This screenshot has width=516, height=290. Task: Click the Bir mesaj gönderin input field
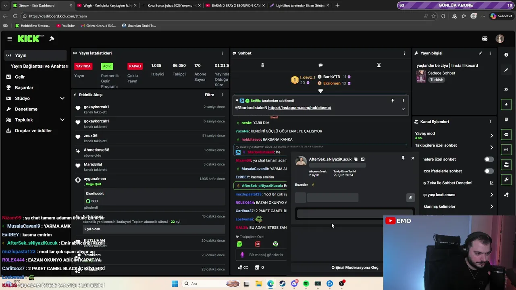pyautogui.click(x=266, y=255)
